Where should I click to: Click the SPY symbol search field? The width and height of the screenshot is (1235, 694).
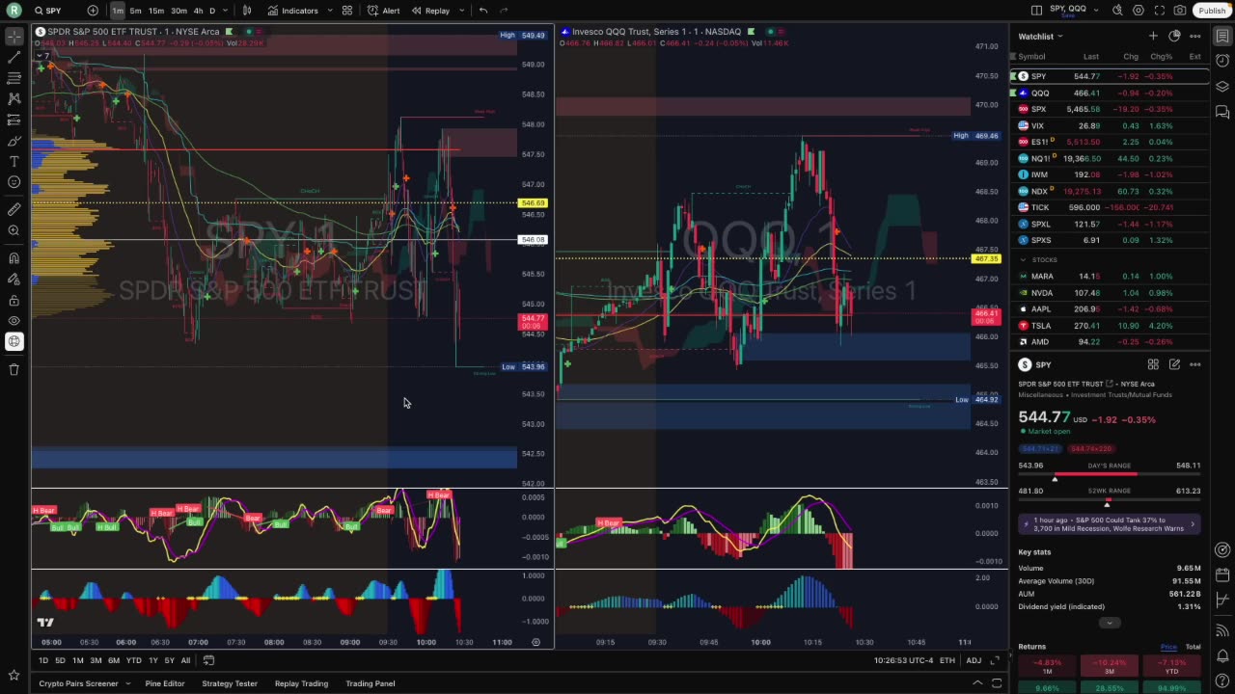(56, 11)
